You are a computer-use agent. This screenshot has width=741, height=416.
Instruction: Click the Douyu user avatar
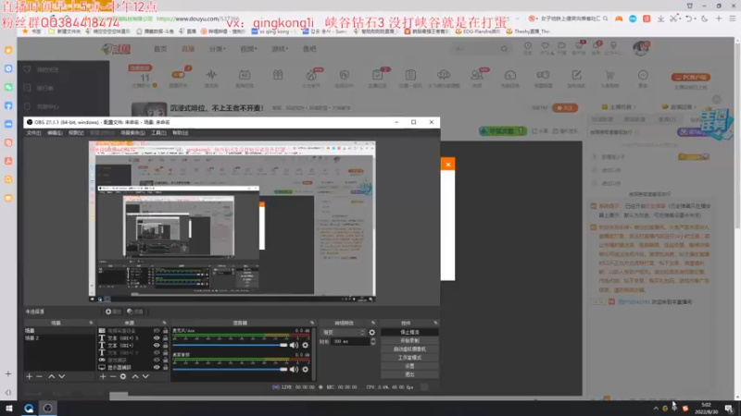point(641,48)
